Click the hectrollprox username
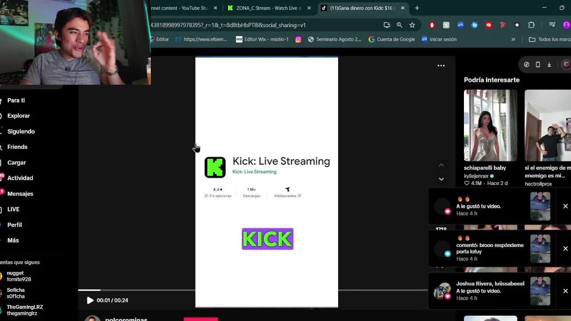The image size is (571, 321). coord(538,184)
